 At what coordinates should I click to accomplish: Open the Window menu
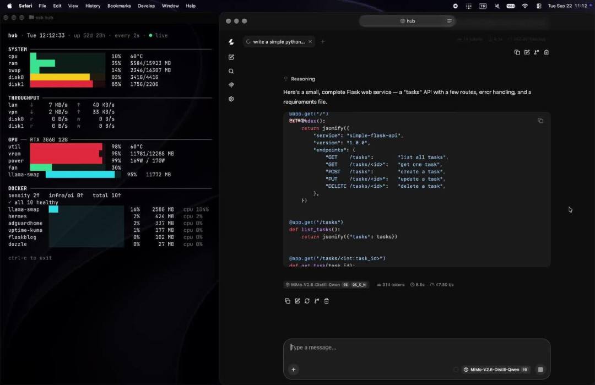click(x=170, y=6)
